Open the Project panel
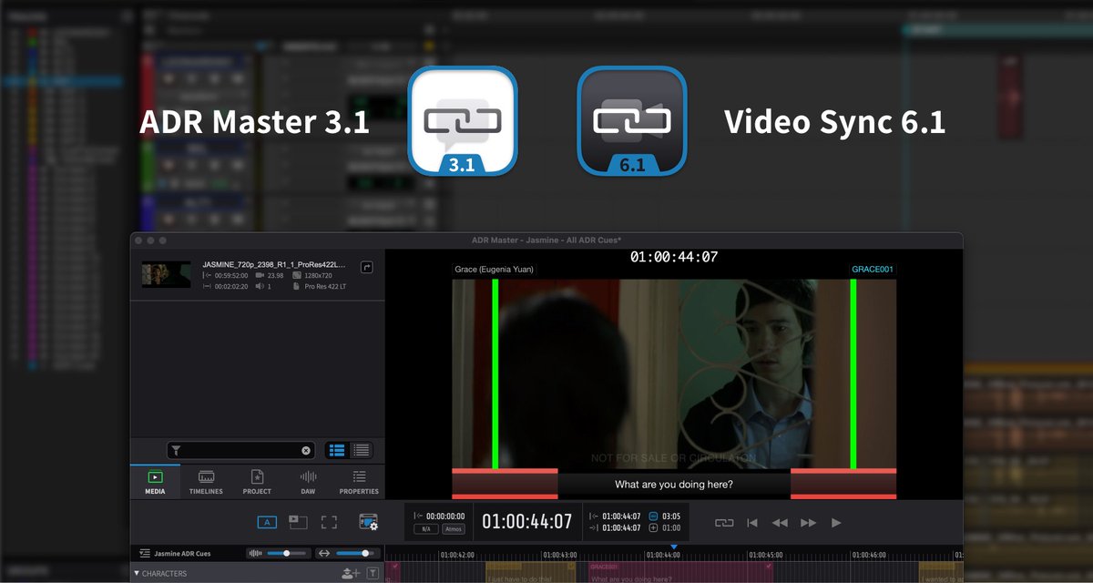The width and height of the screenshot is (1093, 583). [257, 481]
